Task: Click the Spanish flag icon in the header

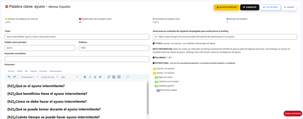Action: tap(7, 7)
